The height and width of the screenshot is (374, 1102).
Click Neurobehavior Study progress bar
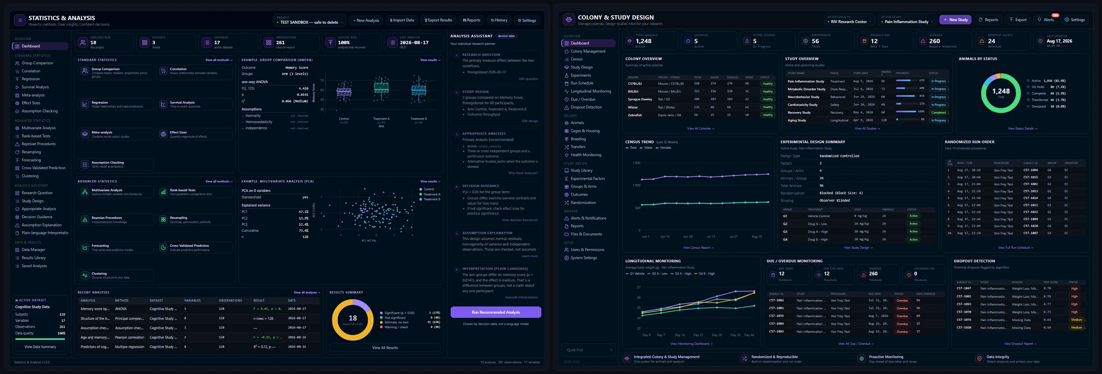pos(905,96)
